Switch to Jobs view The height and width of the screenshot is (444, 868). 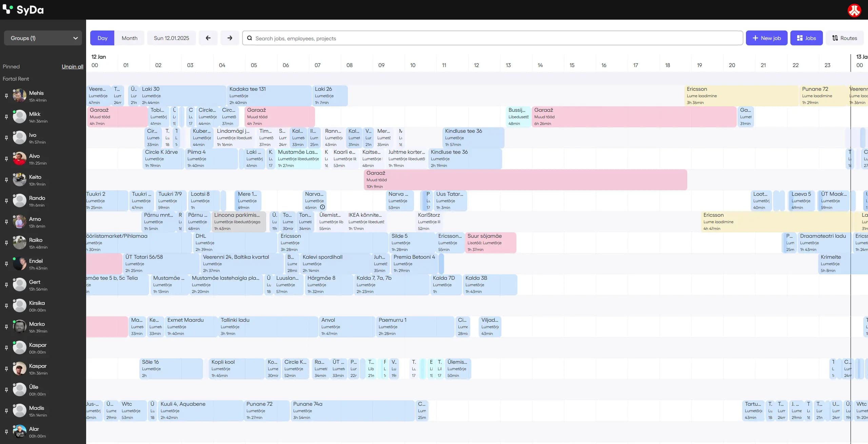[x=806, y=38]
